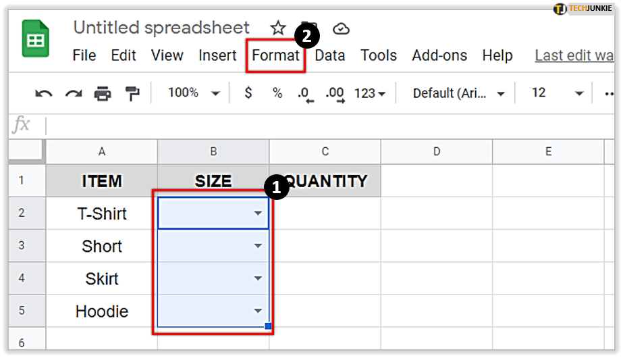Increase decimal places
623x358 pixels.
click(x=335, y=94)
